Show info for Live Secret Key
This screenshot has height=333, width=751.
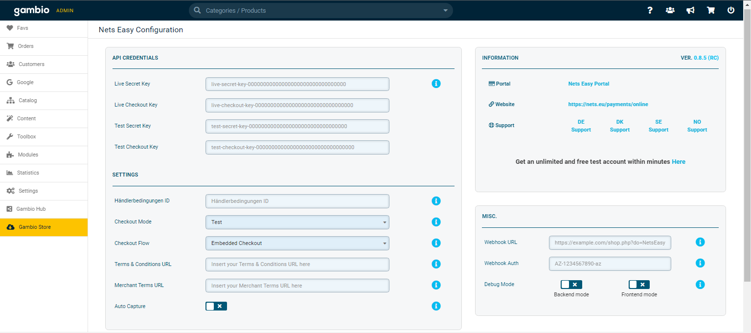click(436, 84)
